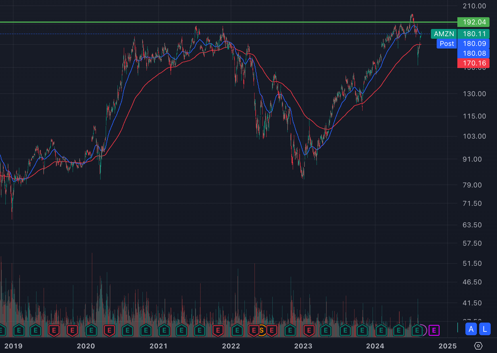Click the 51.50 price scale value

click(472, 263)
